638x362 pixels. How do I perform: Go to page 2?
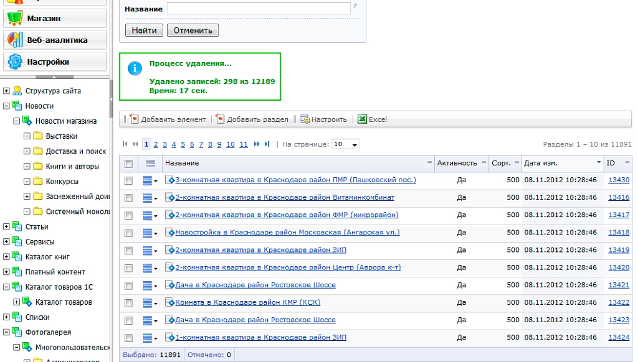click(155, 144)
